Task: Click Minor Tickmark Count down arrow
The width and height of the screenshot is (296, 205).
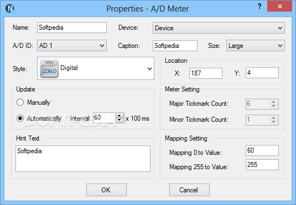Action: [x=274, y=122]
